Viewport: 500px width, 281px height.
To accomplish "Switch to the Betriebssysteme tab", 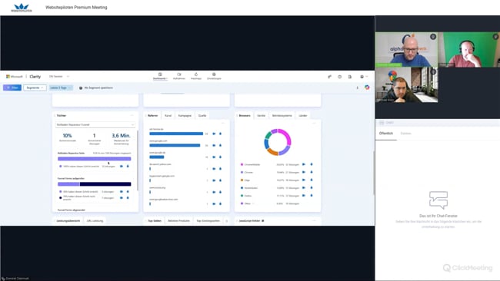I will (282, 115).
